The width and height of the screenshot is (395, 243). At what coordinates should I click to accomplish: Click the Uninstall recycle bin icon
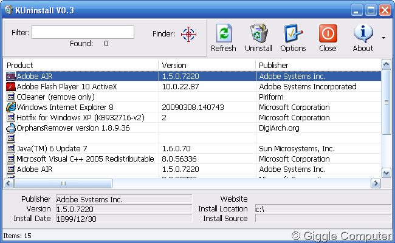pyautogui.click(x=258, y=33)
